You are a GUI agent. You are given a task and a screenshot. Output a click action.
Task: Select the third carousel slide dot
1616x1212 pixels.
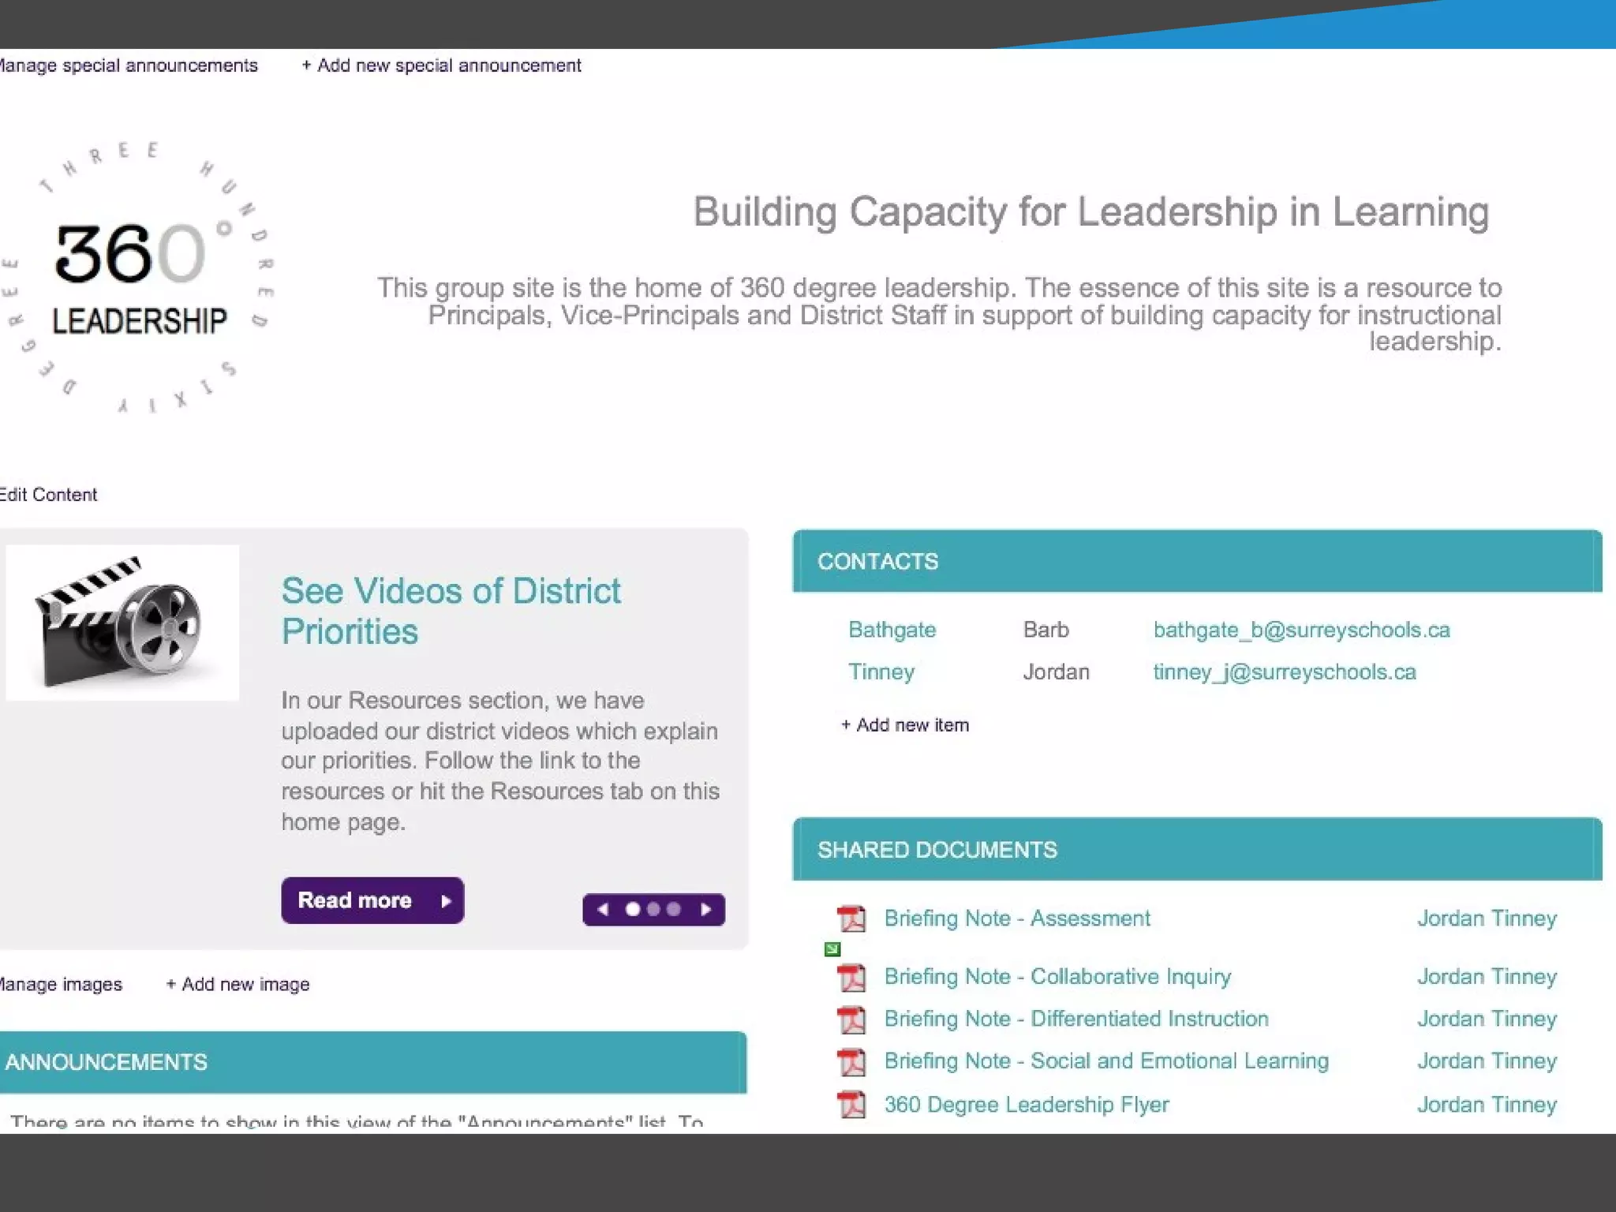pos(673,909)
